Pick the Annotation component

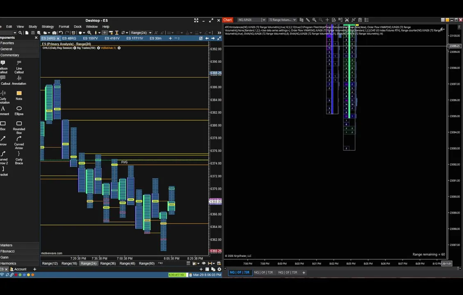(x=19, y=81)
